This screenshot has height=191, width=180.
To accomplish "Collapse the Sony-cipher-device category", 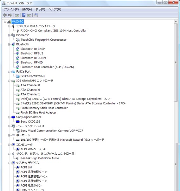I will [9, 117].
